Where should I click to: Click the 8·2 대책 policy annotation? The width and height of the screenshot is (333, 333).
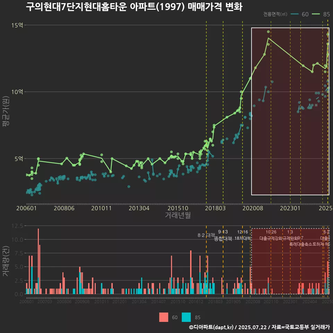(x=206, y=235)
